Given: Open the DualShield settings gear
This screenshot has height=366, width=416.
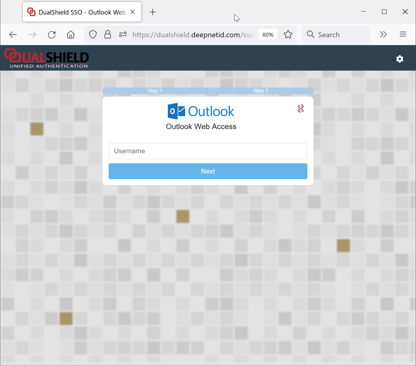Looking at the screenshot, I should [x=400, y=59].
